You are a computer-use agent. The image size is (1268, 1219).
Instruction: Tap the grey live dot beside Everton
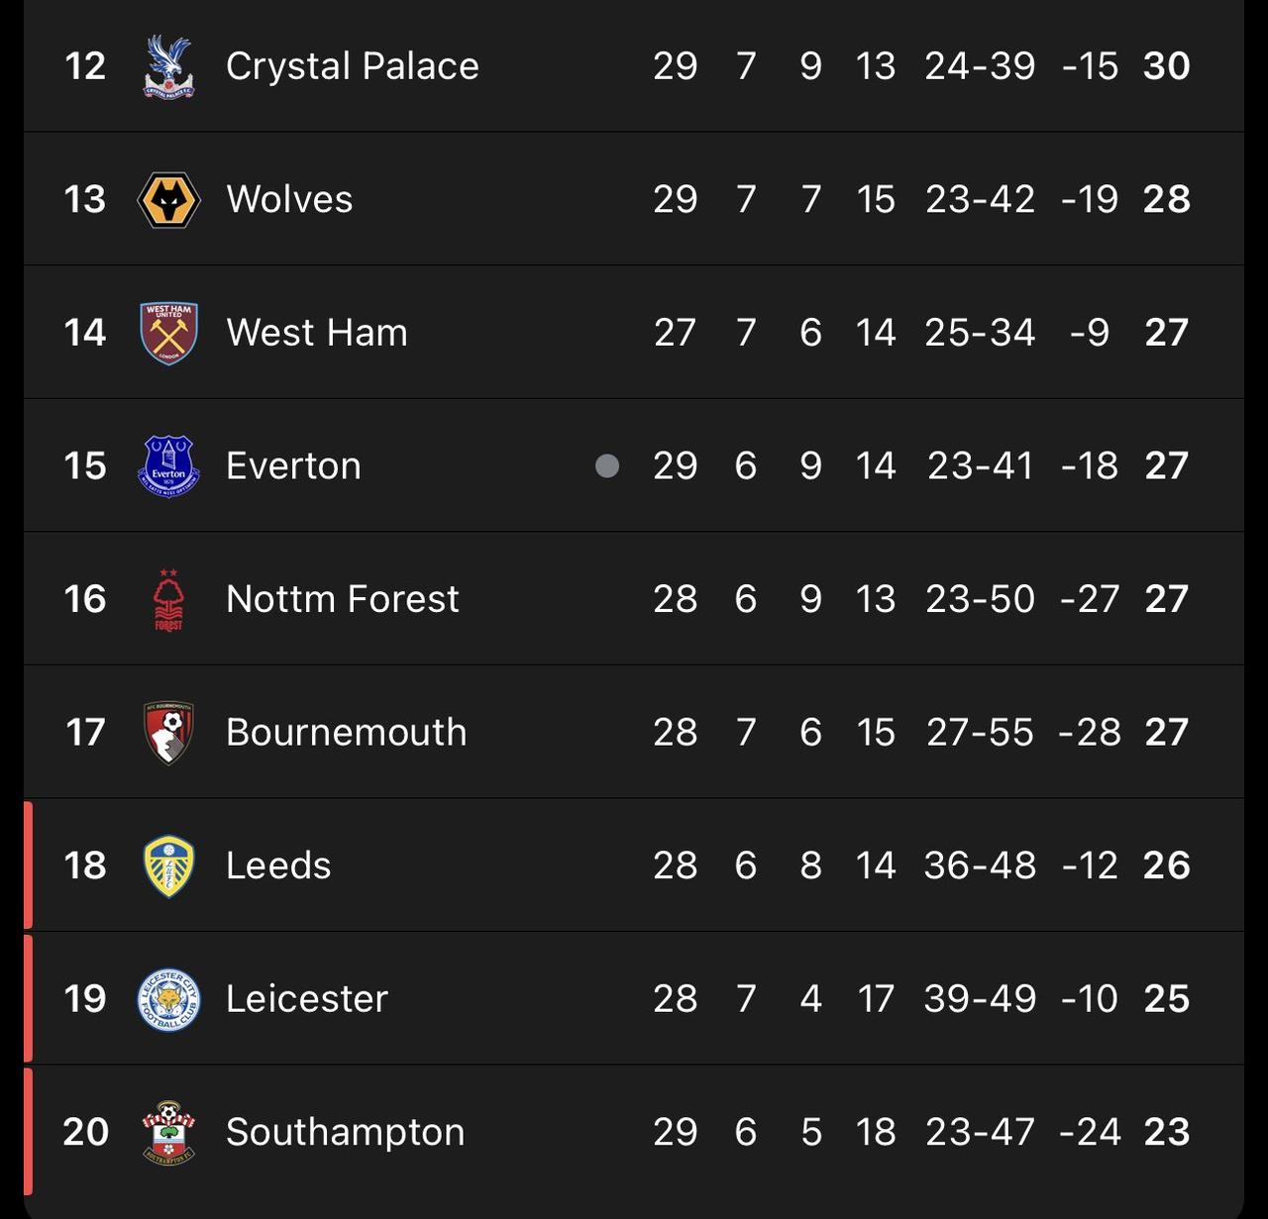click(x=607, y=465)
